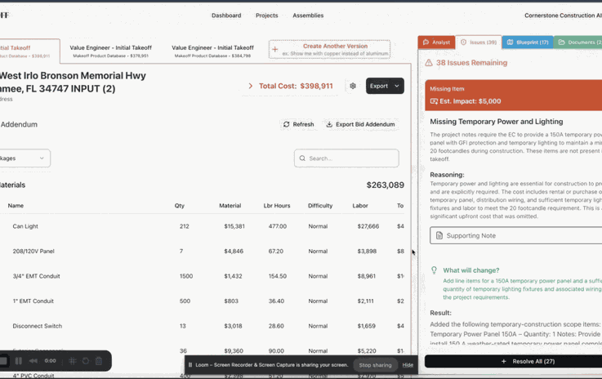Click the 1500 quantity for EMT Conduit

point(186,276)
